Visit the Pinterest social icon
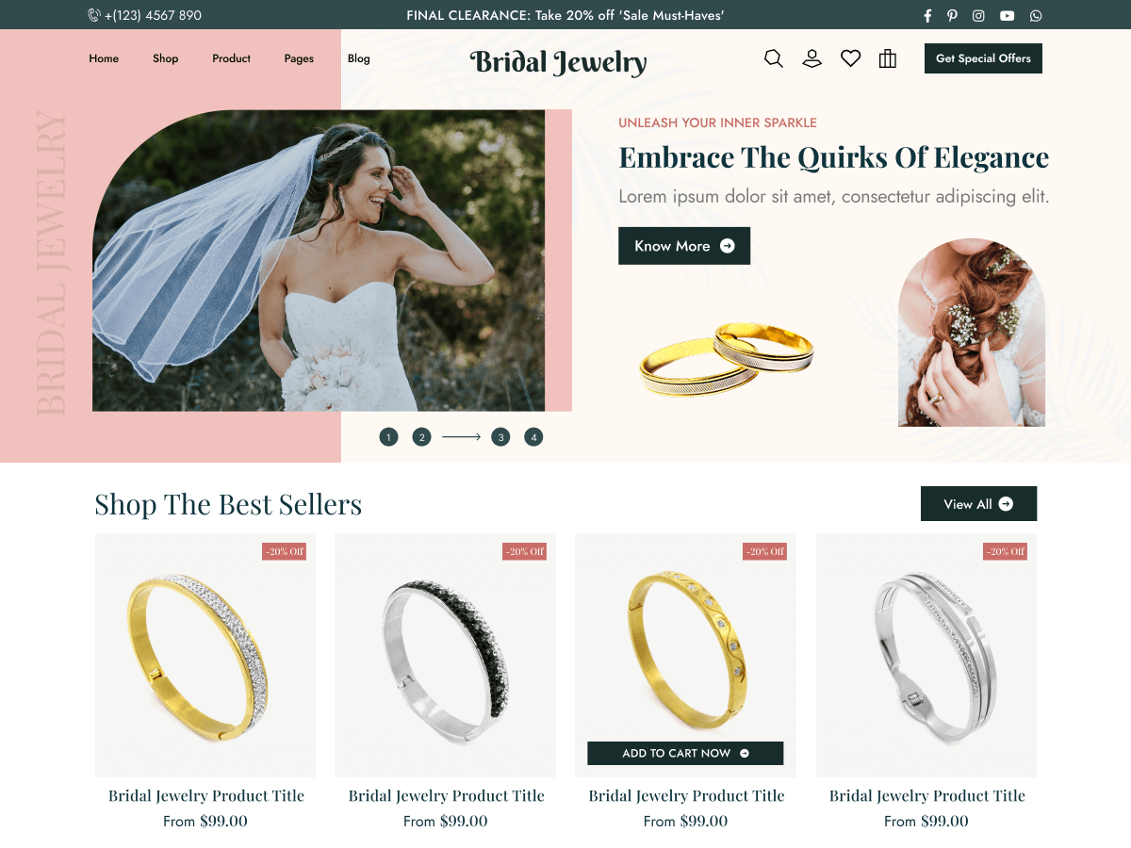 (953, 15)
